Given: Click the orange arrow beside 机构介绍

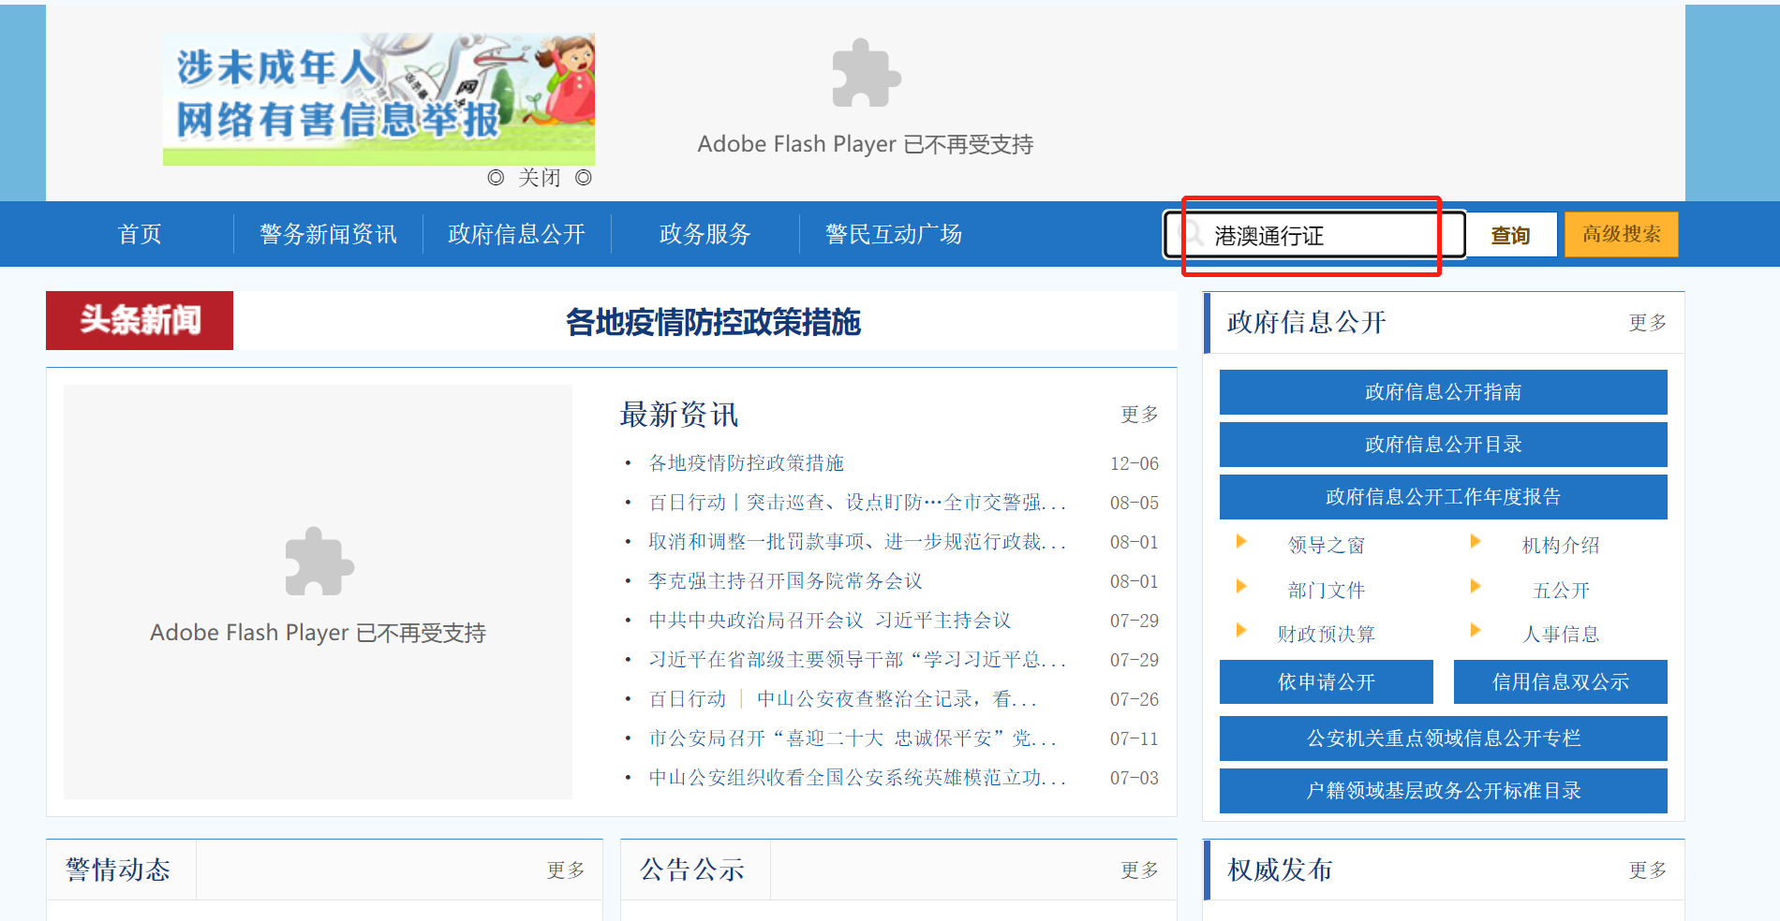Looking at the screenshot, I should [1476, 541].
